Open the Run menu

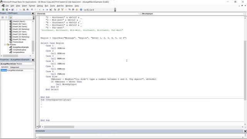click(46, 6)
